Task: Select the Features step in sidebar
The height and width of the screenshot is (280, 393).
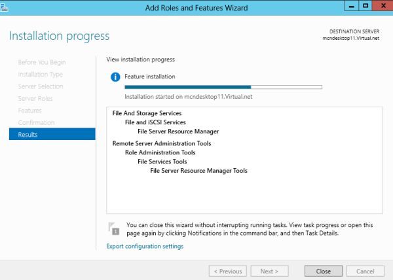Action: 30,111
